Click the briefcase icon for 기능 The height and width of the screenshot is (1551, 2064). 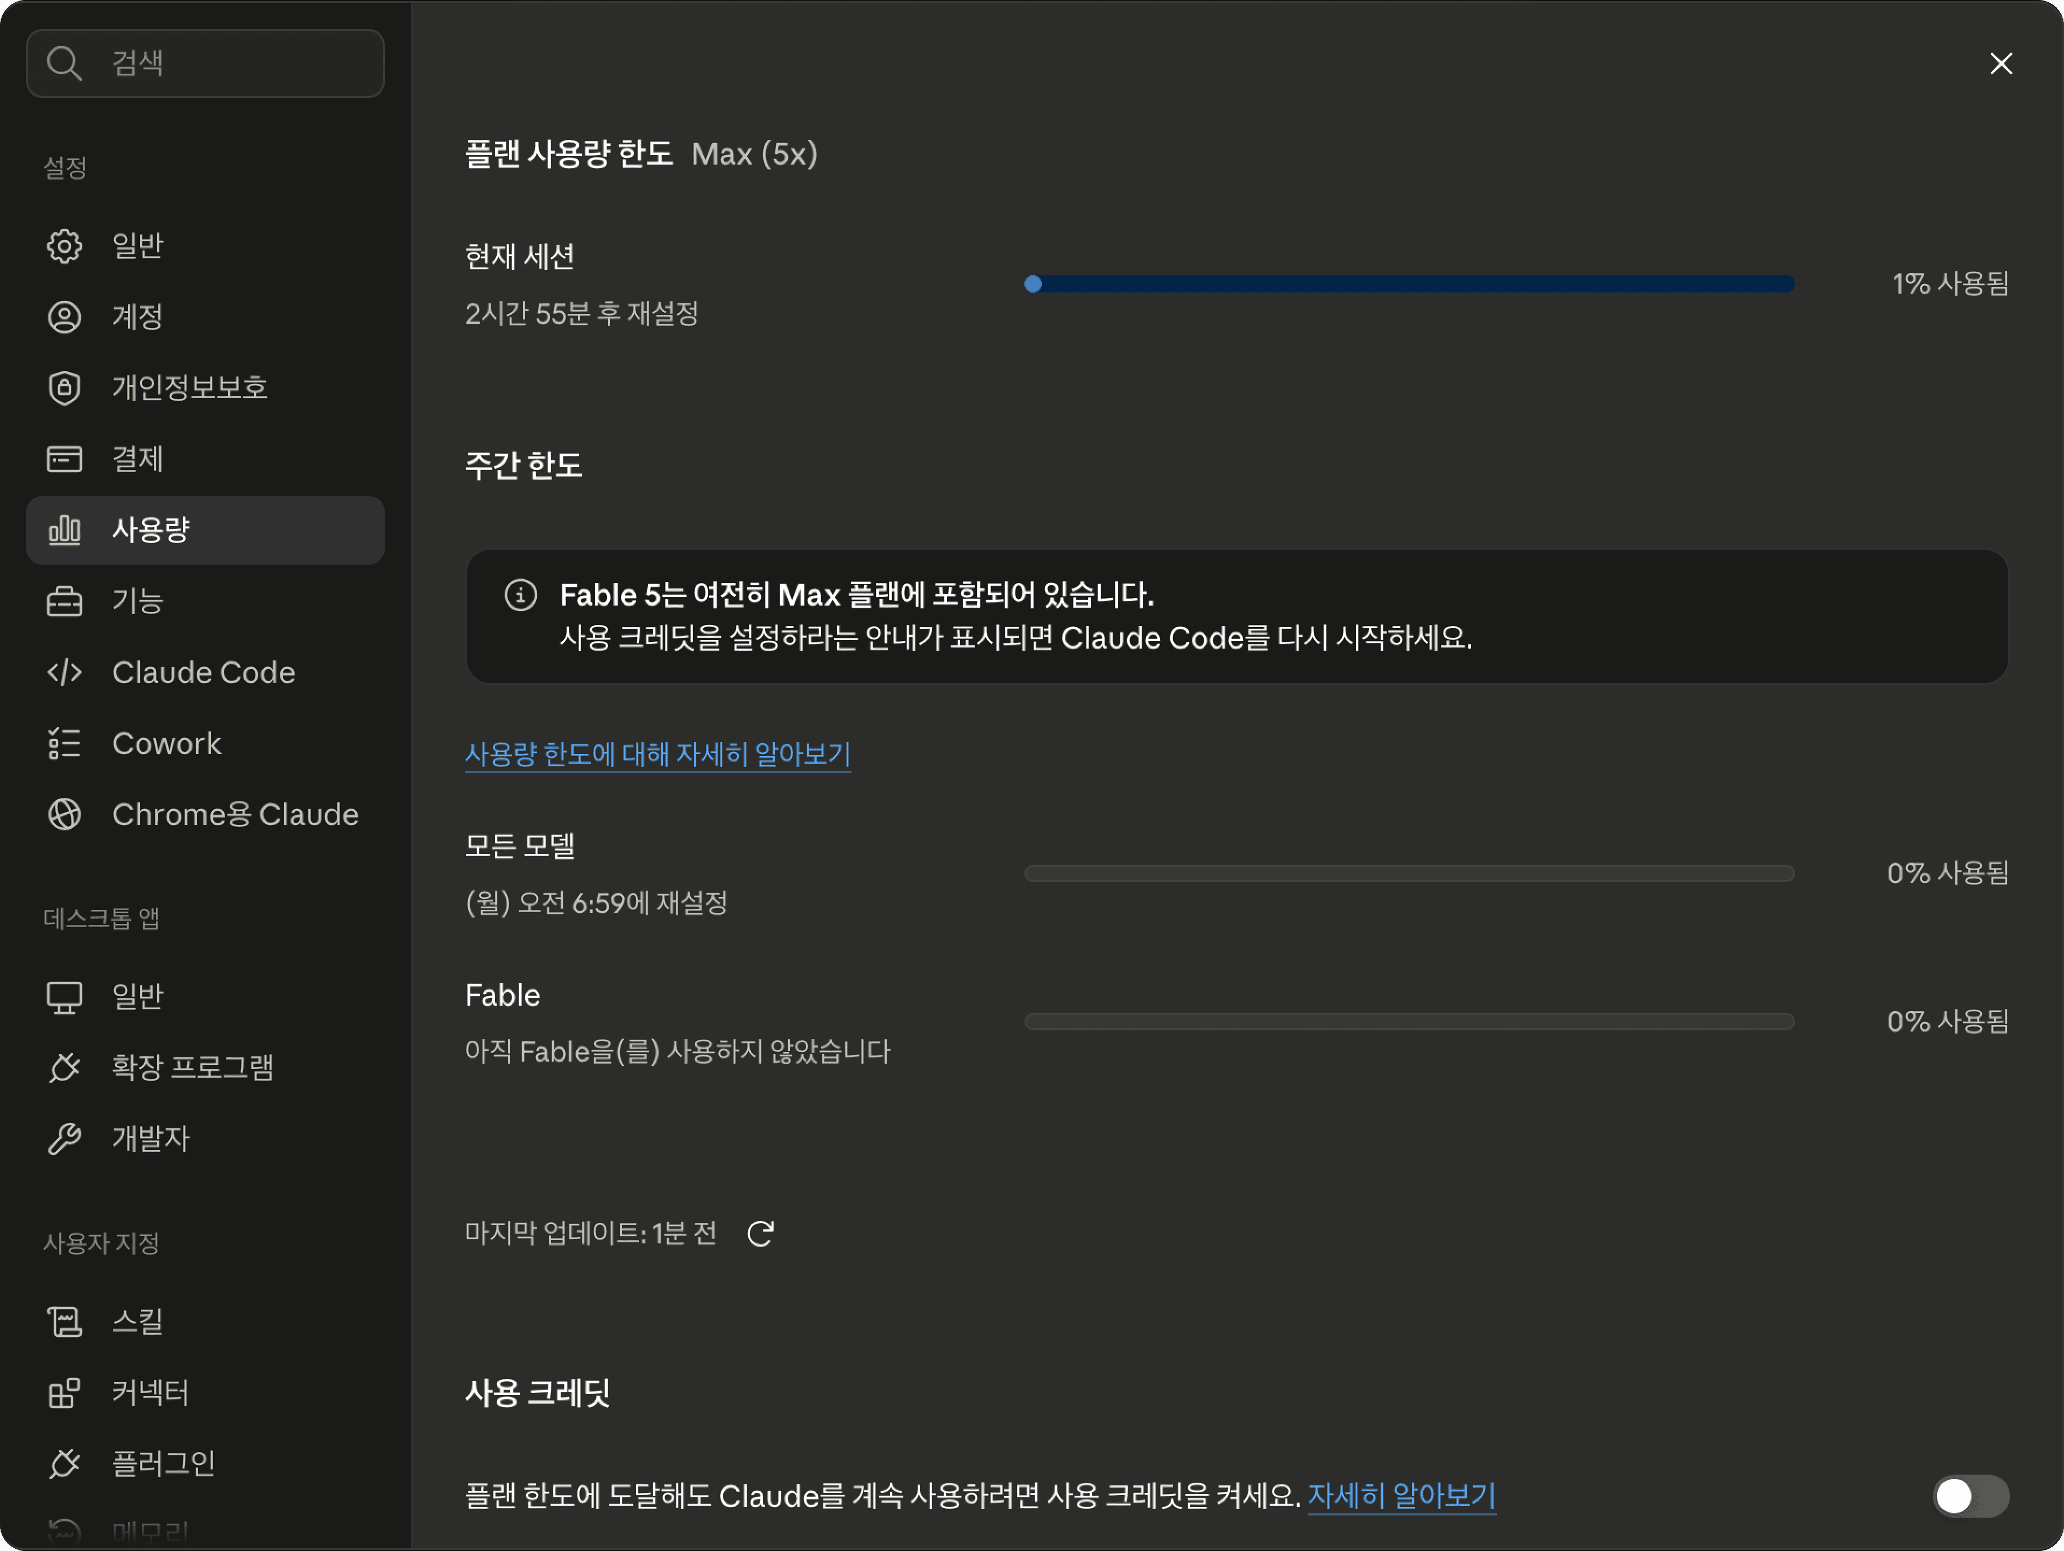coord(65,602)
